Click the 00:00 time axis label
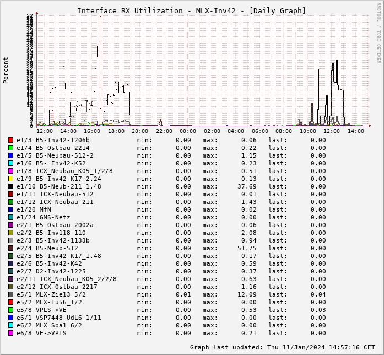 click(188, 131)
